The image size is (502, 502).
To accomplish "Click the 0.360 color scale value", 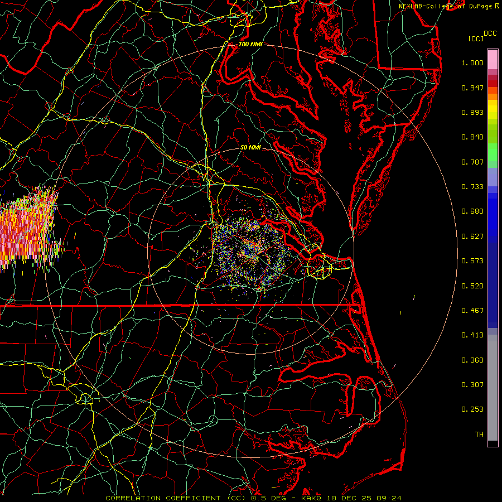I will (472, 360).
